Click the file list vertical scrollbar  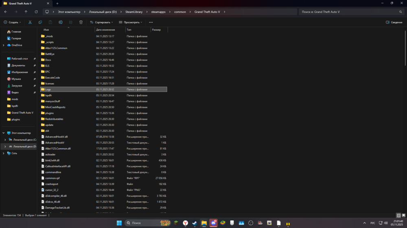pos(405,48)
